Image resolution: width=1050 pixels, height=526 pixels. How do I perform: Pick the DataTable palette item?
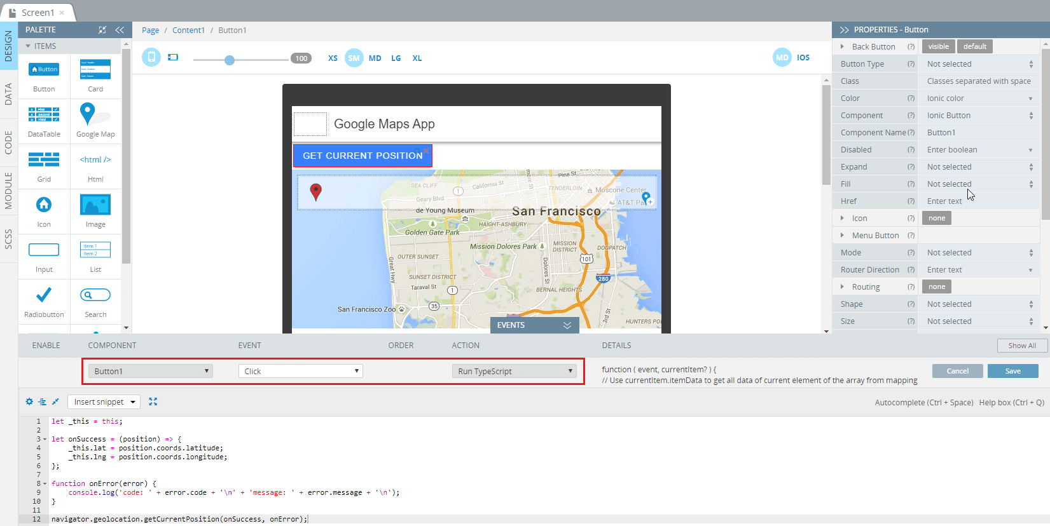[44, 121]
